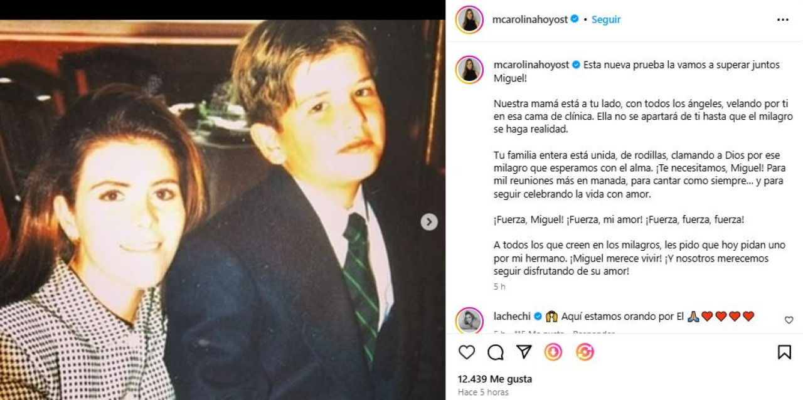Screen dimensions: 803x400
Task: Follow mcarolinahoyost via the Seguir button
Action: pyautogui.click(x=606, y=19)
